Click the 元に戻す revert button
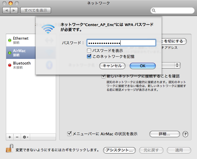 coord(151,150)
